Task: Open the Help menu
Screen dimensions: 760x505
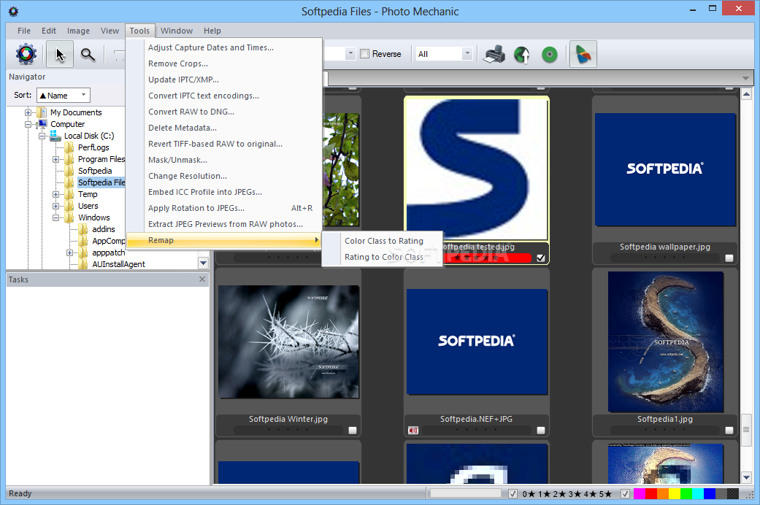Action: tap(212, 31)
